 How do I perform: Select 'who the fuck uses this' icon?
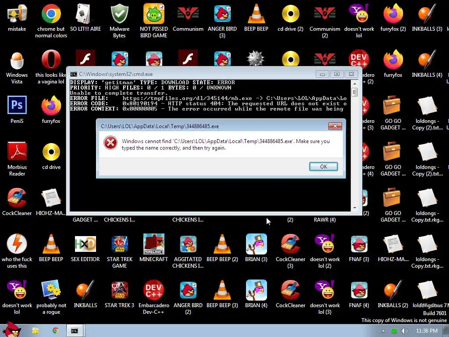(17, 251)
